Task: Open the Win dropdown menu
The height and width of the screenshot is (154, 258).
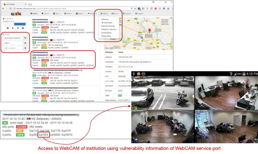Action: (57, 14)
